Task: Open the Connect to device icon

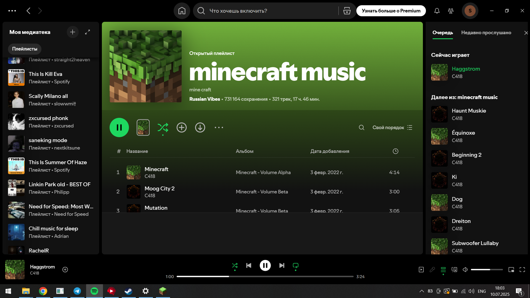Action: point(454,270)
